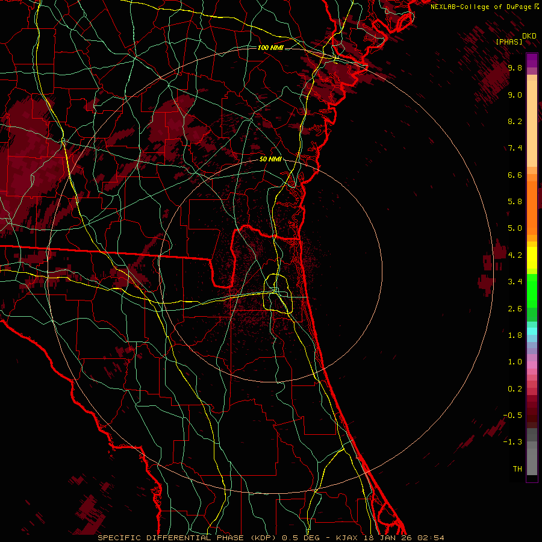Click the 9.0 legend value

[515, 95]
